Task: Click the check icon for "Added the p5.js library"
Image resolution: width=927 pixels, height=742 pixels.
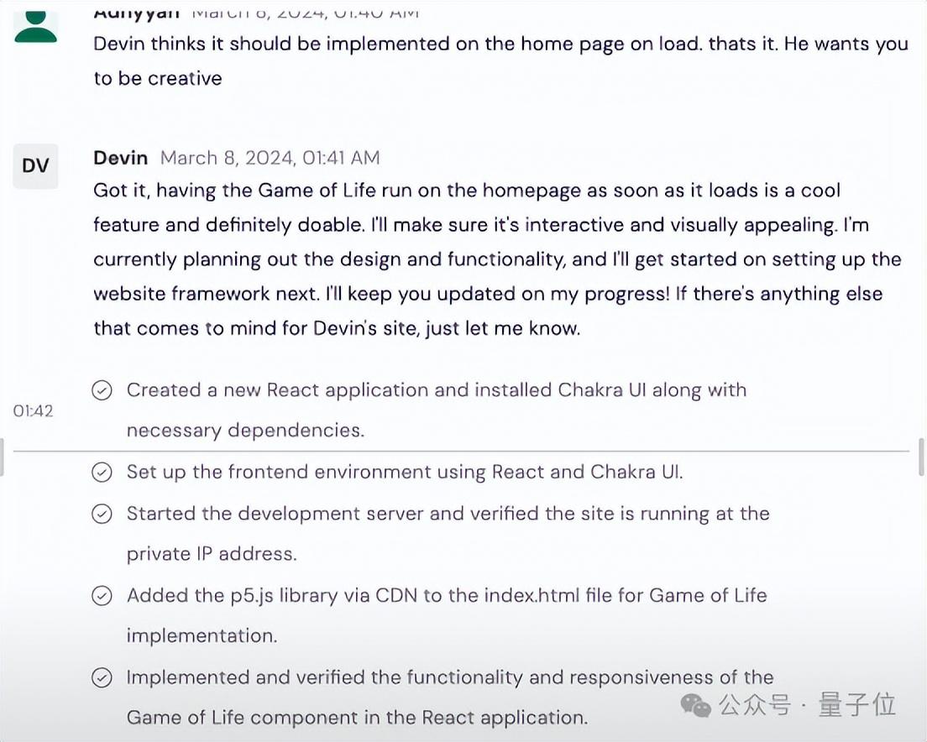Action: coord(102,596)
